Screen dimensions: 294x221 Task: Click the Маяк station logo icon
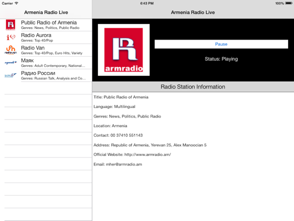[x=11, y=62]
